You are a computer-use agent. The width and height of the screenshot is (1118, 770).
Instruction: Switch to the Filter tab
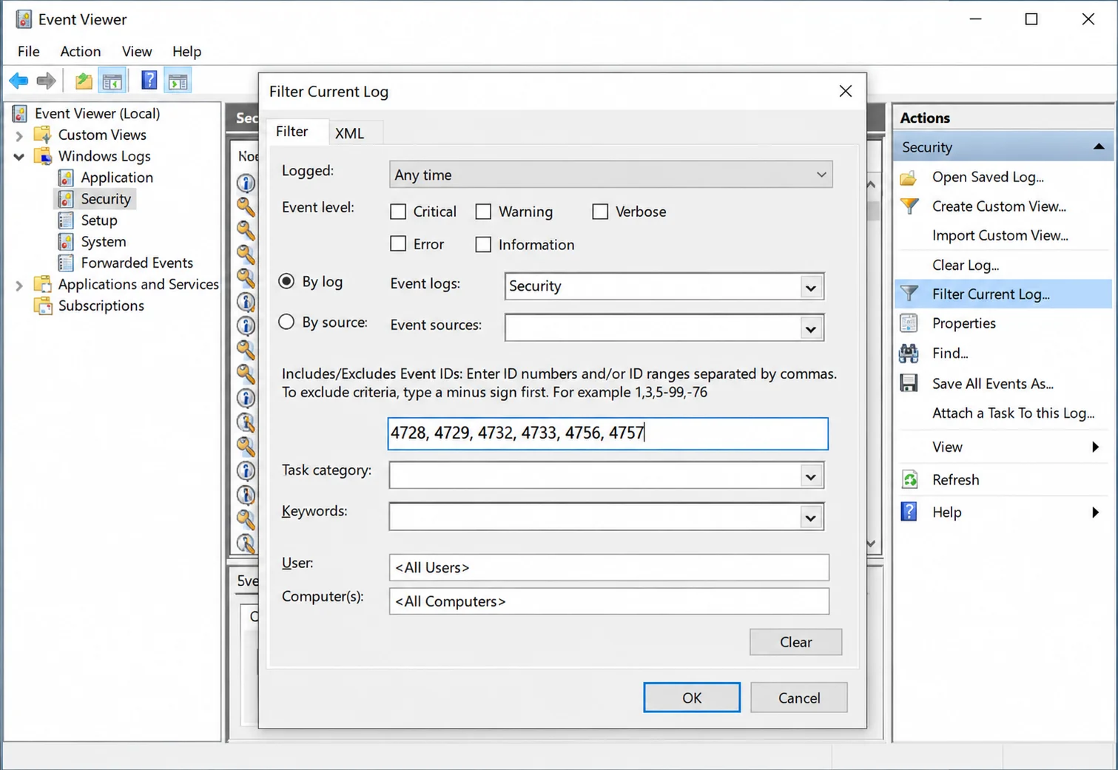click(292, 131)
